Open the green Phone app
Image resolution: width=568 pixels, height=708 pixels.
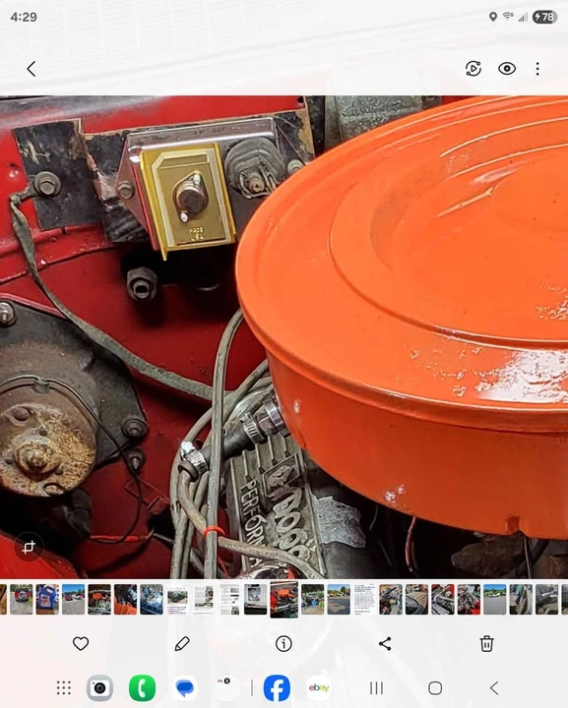143,687
